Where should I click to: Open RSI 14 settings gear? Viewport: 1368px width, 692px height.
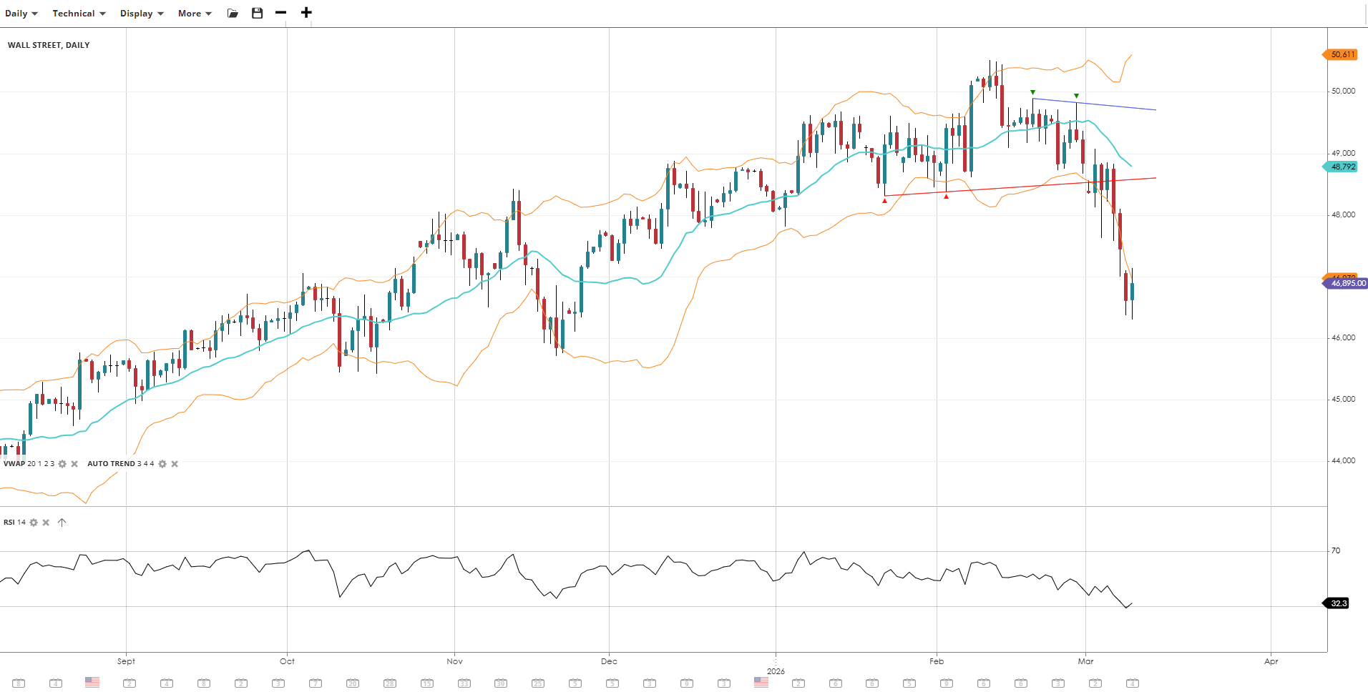34,523
